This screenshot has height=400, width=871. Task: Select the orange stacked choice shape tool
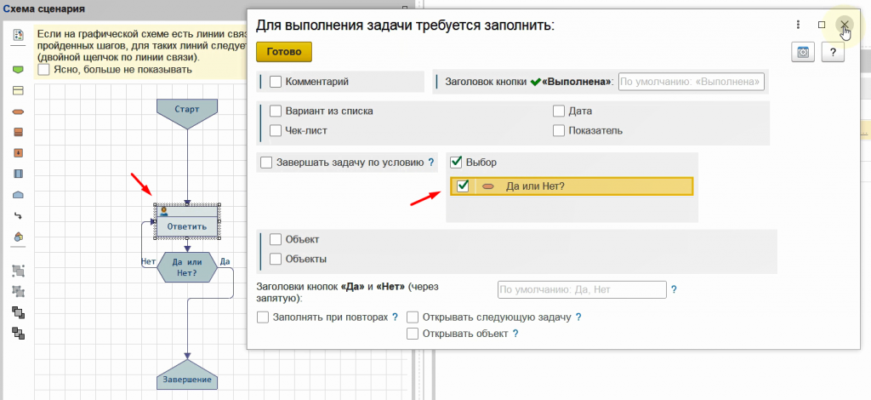click(x=19, y=132)
